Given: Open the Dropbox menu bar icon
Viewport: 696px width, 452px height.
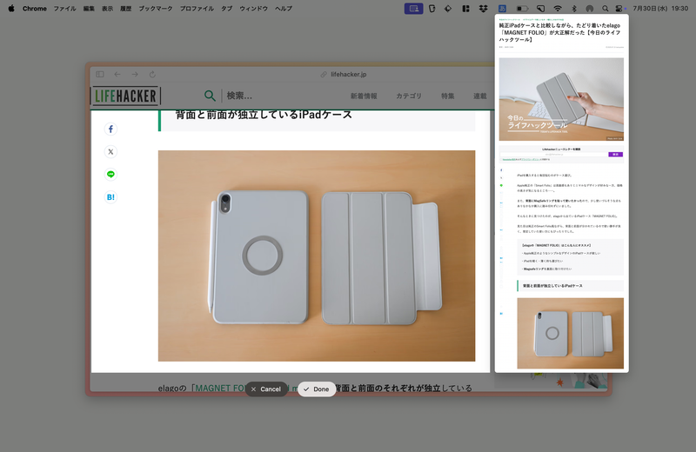Looking at the screenshot, I should [482, 9].
